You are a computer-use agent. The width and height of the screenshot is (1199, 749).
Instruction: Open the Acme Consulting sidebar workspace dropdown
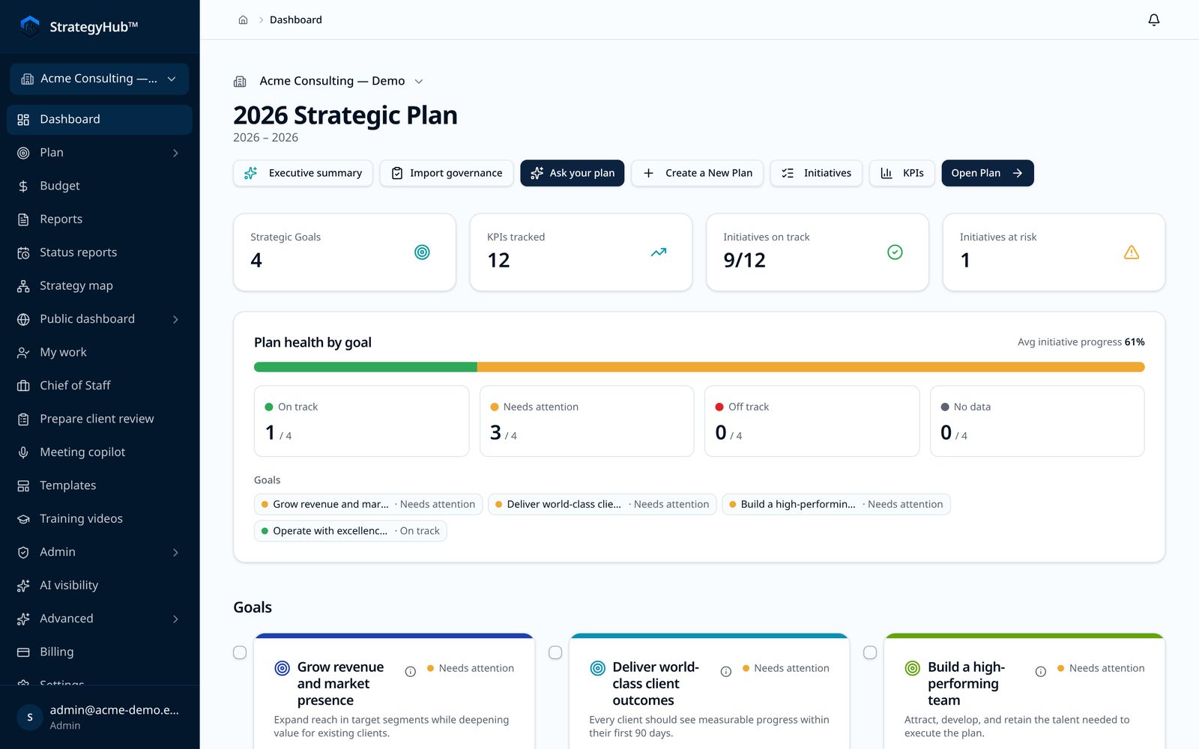(99, 79)
